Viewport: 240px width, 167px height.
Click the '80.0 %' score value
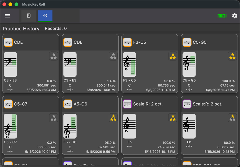(x=229, y=143)
